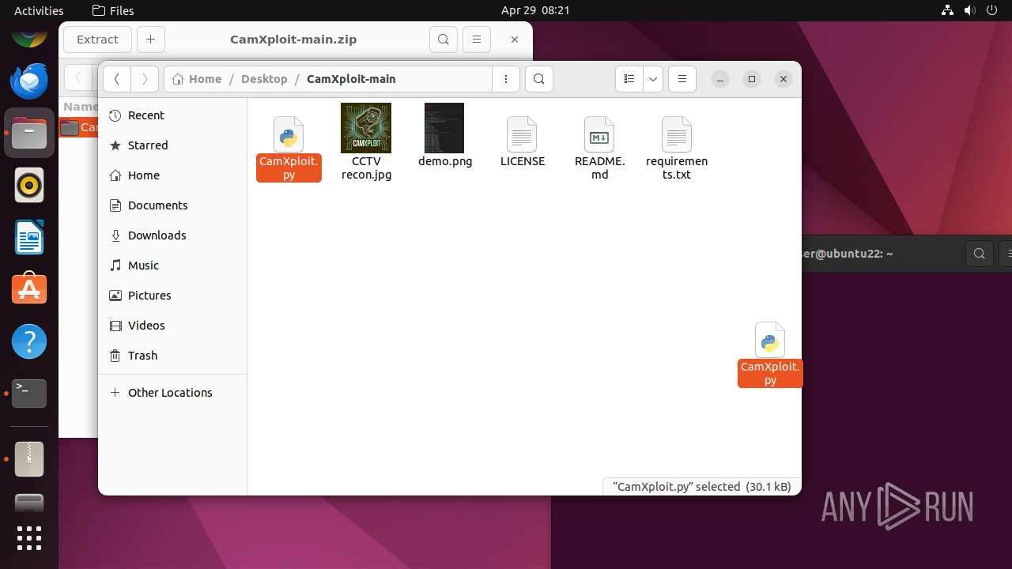
Task: Select the requirements.txt file icon
Action: point(677,134)
